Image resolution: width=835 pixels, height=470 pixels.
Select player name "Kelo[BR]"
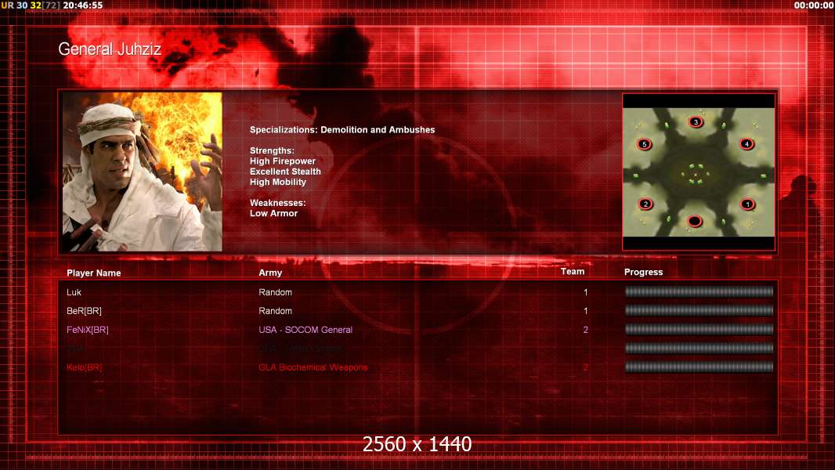point(84,367)
